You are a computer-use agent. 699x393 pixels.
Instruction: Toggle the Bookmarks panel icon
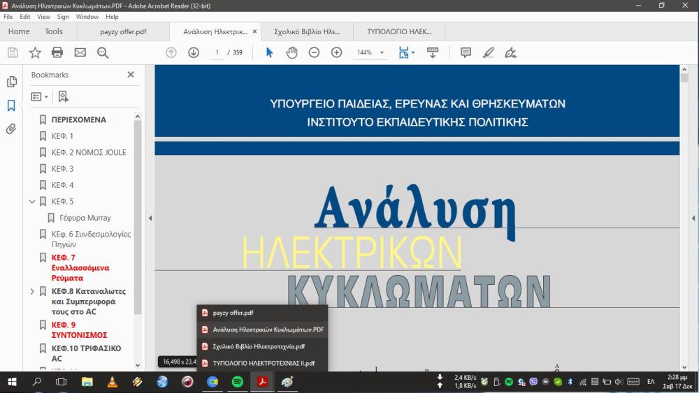(x=11, y=105)
